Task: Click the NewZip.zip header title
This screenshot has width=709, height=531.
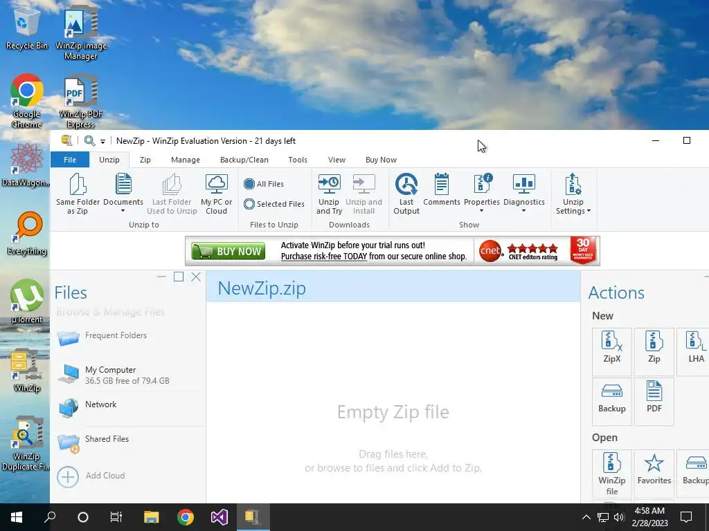Action: click(x=262, y=288)
